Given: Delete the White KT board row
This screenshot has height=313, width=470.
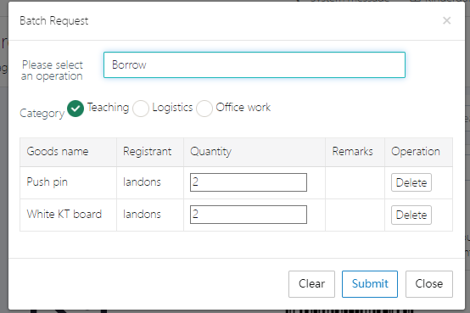Looking at the screenshot, I should (x=411, y=215).
